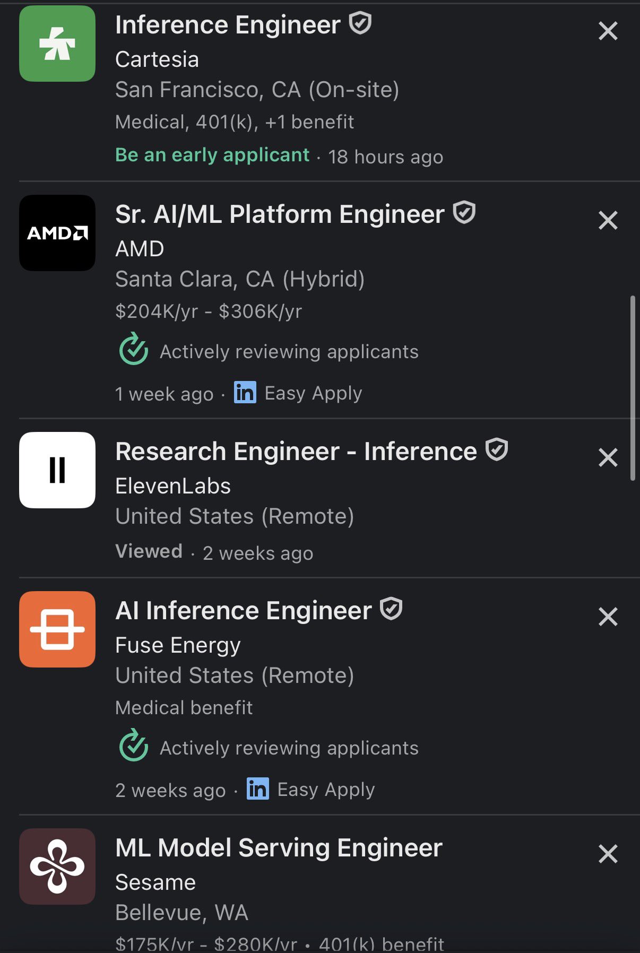Screen dimensions: 640x953
Task: Open the AMD company logo
Action: [x=57, y=233]
